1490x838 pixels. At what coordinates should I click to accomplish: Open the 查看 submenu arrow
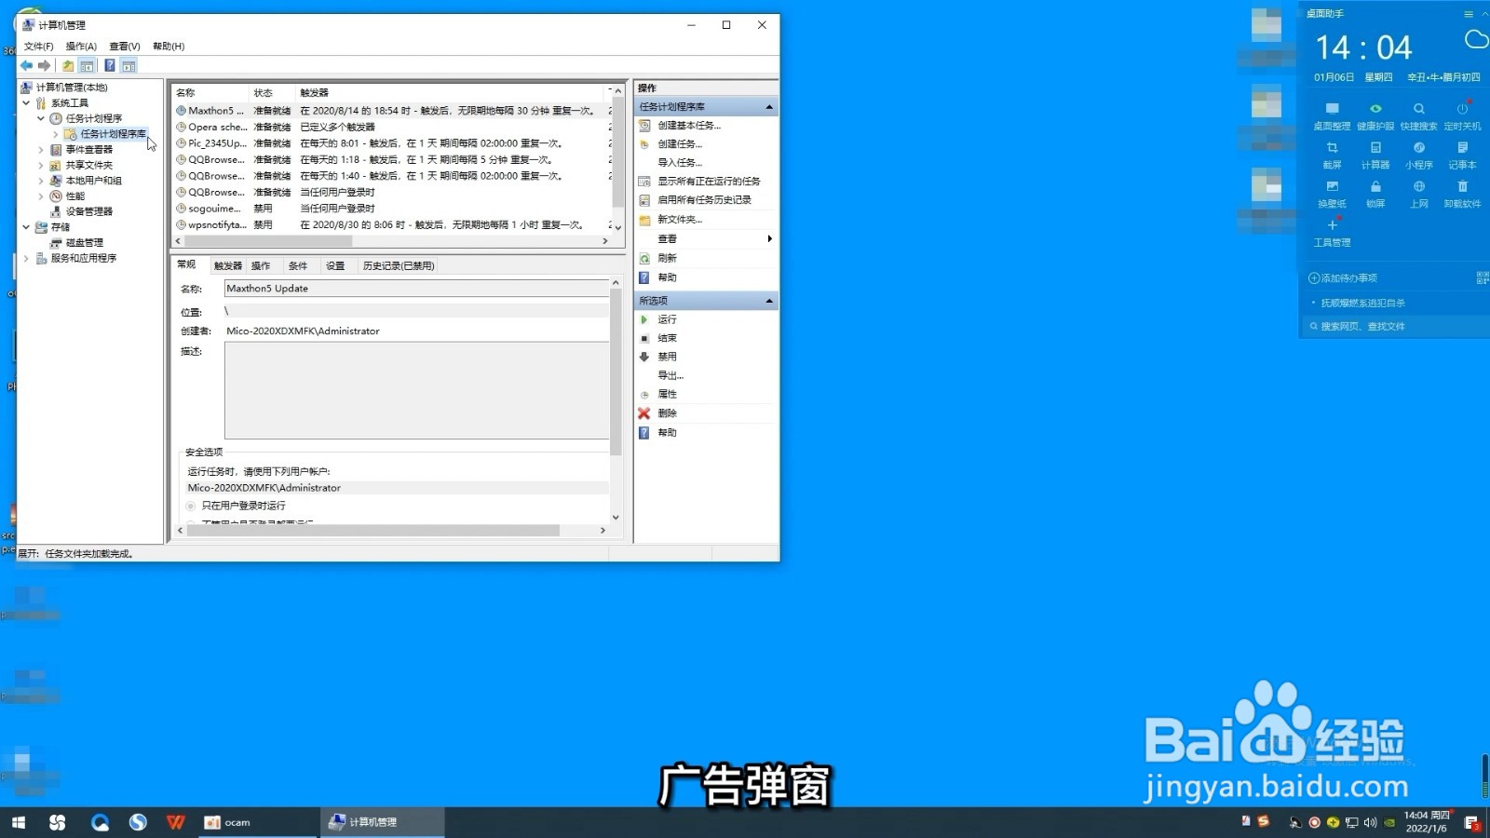tap(769, 238)
